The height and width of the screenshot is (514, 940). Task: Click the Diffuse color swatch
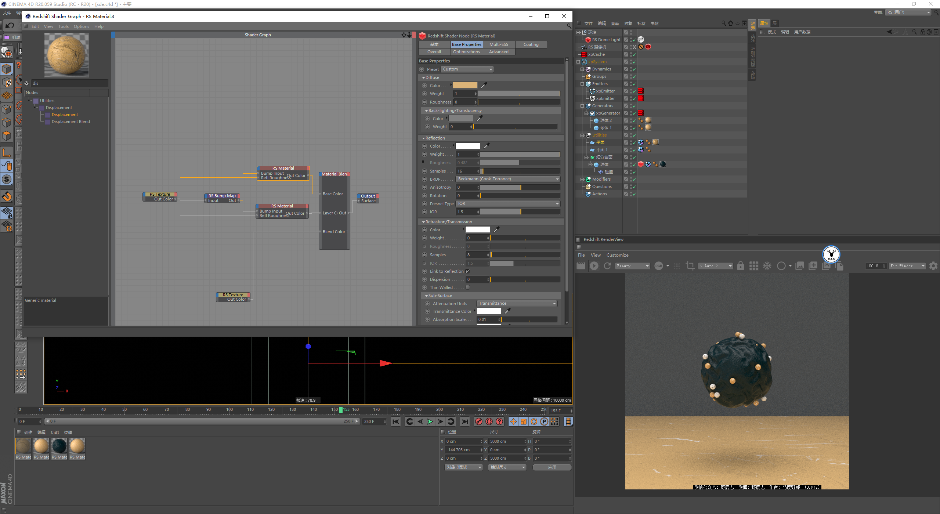pos(465,85)
